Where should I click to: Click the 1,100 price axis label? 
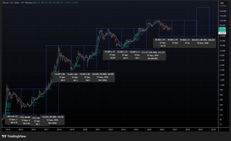coord(222,85)
